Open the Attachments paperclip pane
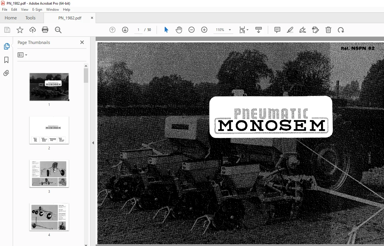 tap(6, 73)
